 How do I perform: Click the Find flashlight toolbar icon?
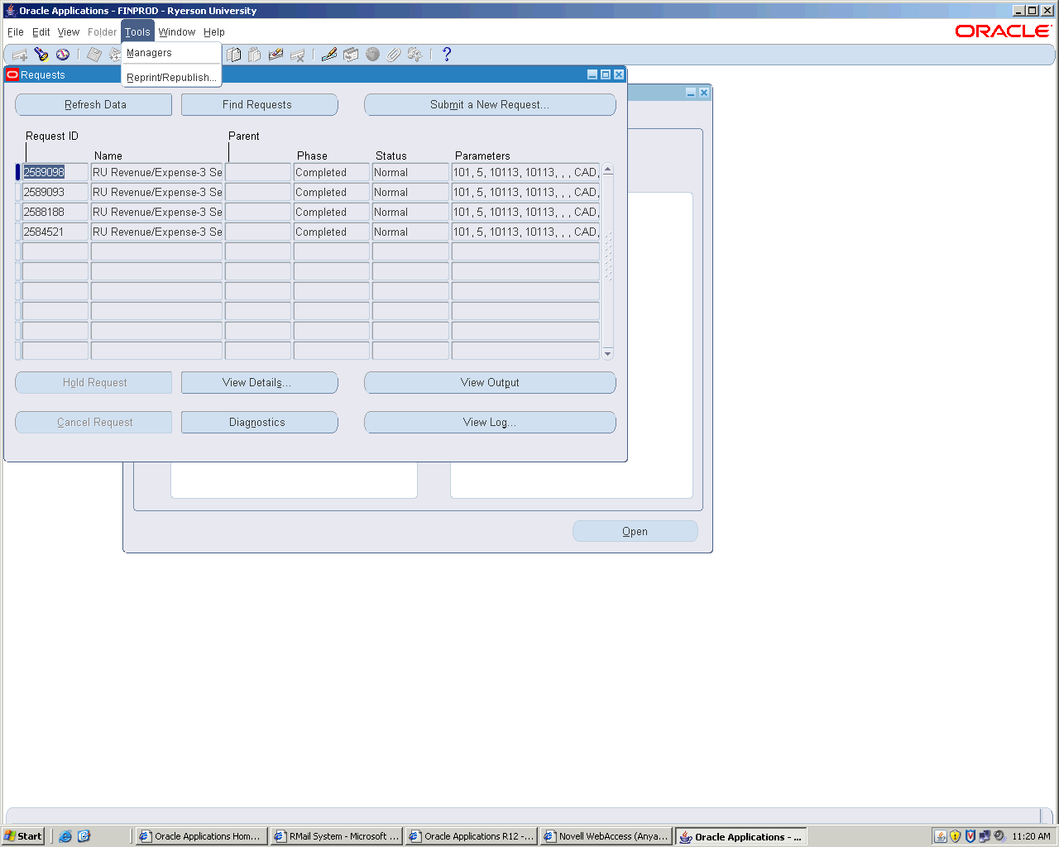click(x=41, y=55)
